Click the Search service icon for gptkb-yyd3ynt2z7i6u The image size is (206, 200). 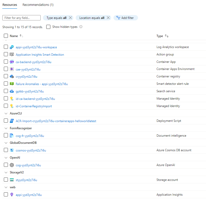(x=12, y=91)
